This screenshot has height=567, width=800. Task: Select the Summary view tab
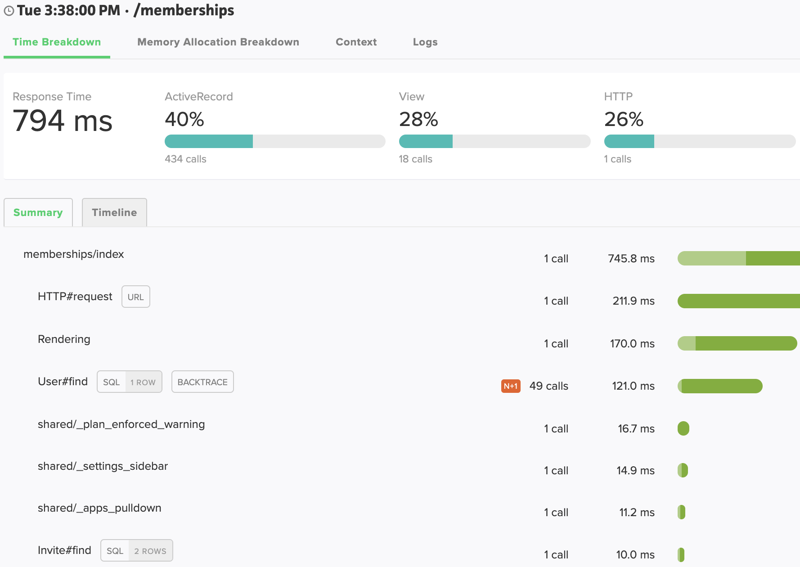coord(38,212)
